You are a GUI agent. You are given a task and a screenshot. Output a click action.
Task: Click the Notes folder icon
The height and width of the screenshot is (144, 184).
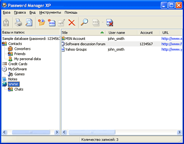[4, 79]
